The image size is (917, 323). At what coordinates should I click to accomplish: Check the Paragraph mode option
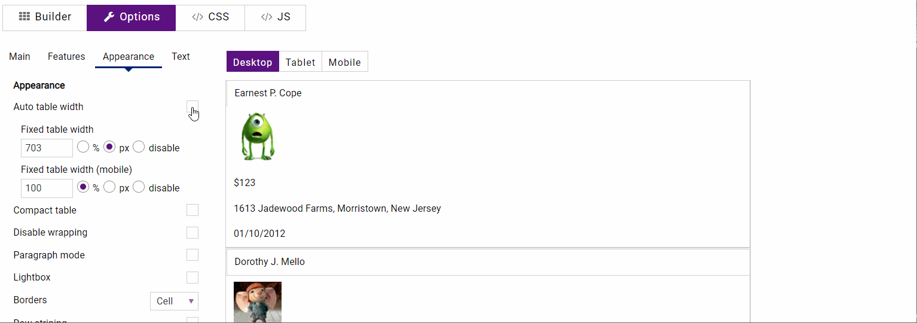pos(192,255)
